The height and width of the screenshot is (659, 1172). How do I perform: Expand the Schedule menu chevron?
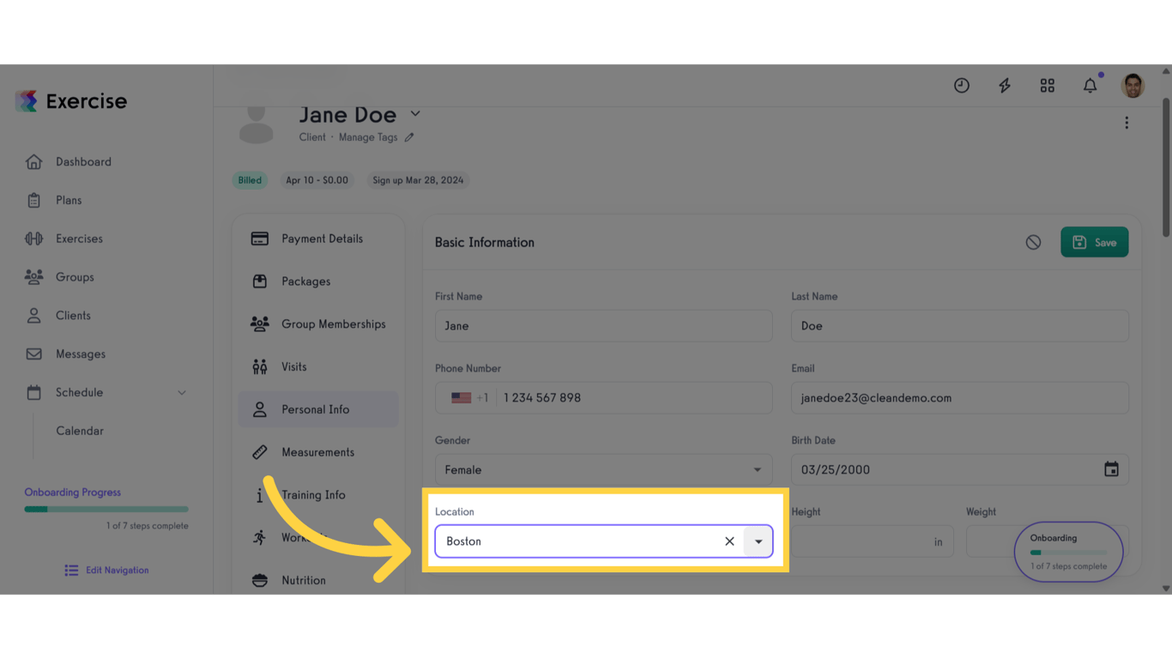point(182,393)
